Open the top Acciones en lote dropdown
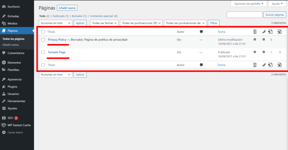 55,23
